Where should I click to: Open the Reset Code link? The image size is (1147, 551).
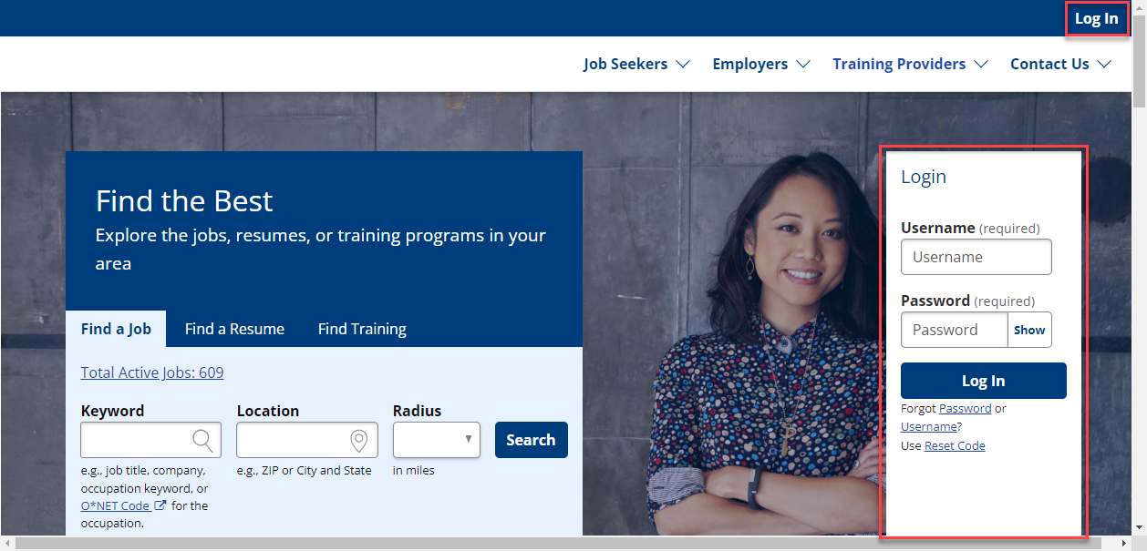(x=955, y=445)
